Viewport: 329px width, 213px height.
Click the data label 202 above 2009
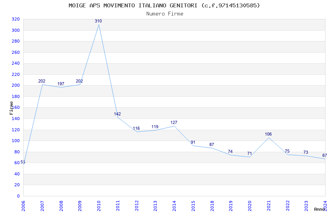[x=79, y=81]
